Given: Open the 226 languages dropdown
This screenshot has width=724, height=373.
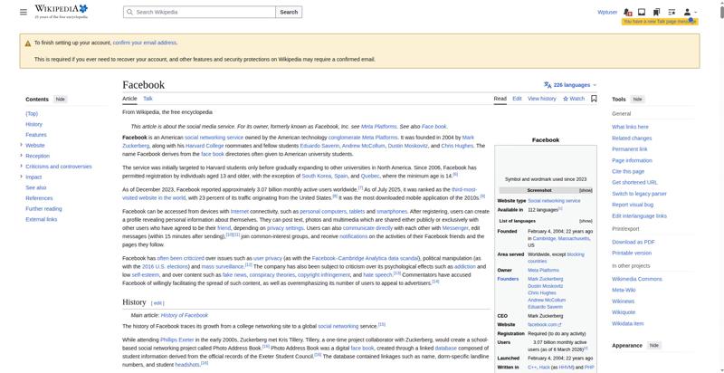Looking at the screenshot, I should [x=570, y=85].
